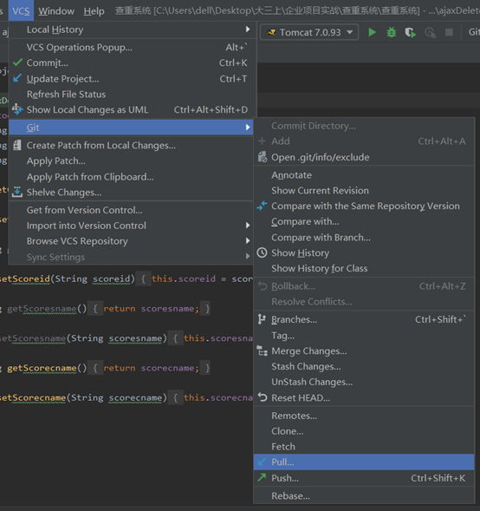Expand the Local History submenu arrow
Image resolution: width=480 pixels, height=511 pixels.
tap(248, 29)
